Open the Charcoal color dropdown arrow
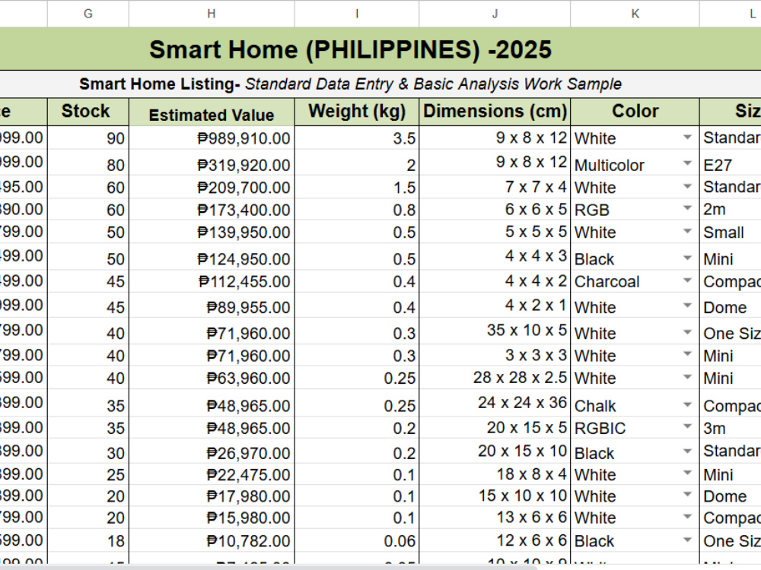This screenshot has width=761, height=570. coord(687,280)
